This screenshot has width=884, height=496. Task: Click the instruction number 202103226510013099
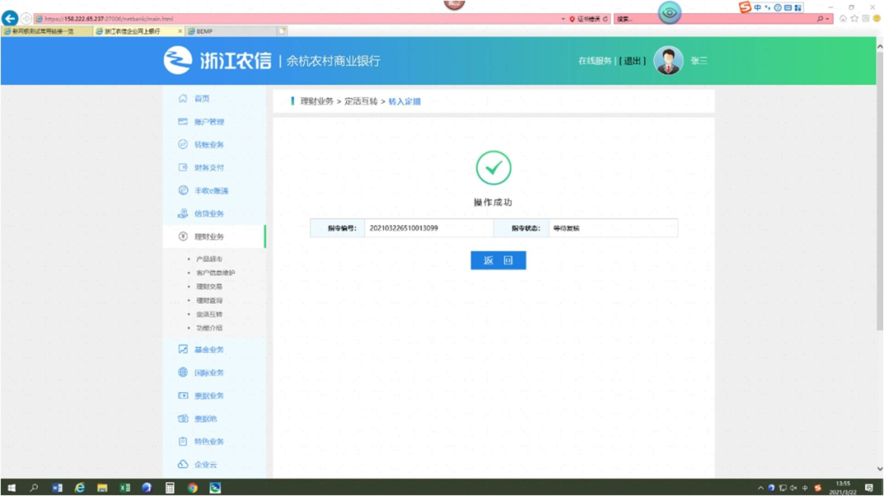coord(404,228)
